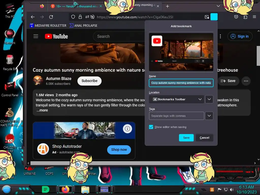
Task: Open the Control Panel desktop icon
Action: tap(10, 89)
